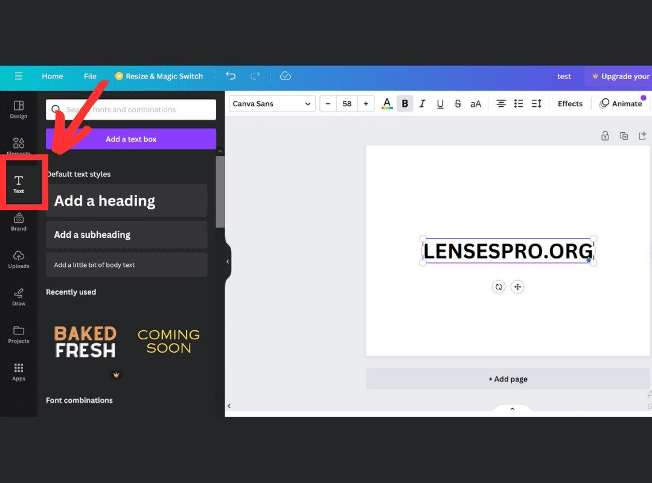This screenshot has width=652, height=483.
Task: Toggle bold formatting
Action: 404,104
